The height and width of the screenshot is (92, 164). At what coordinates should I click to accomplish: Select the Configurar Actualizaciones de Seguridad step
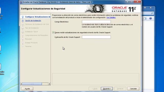pyautogui.click(x=38, y=17)
